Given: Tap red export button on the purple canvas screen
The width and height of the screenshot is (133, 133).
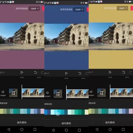Looking at the screenshot, I should (43, 9).
